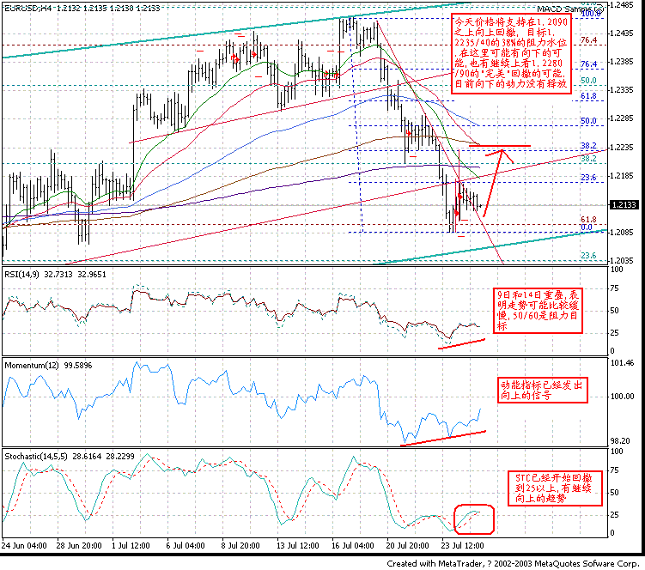Viewport: 645px width, 570px height.
Task: Click the 100.00 value on Momentum scale
Action: (623, 397)
